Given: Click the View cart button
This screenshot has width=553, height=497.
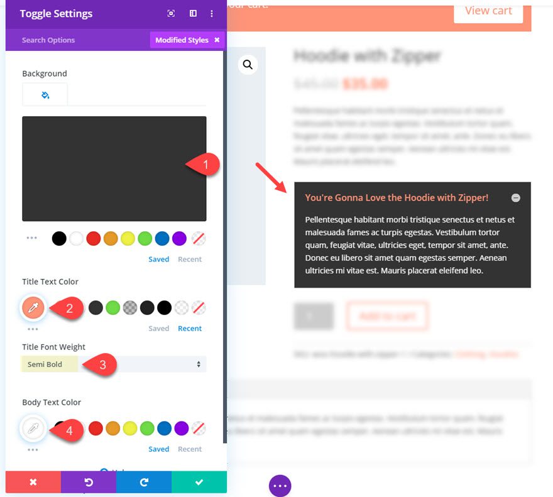Looking at the screenshot, I should pos(488,11).
